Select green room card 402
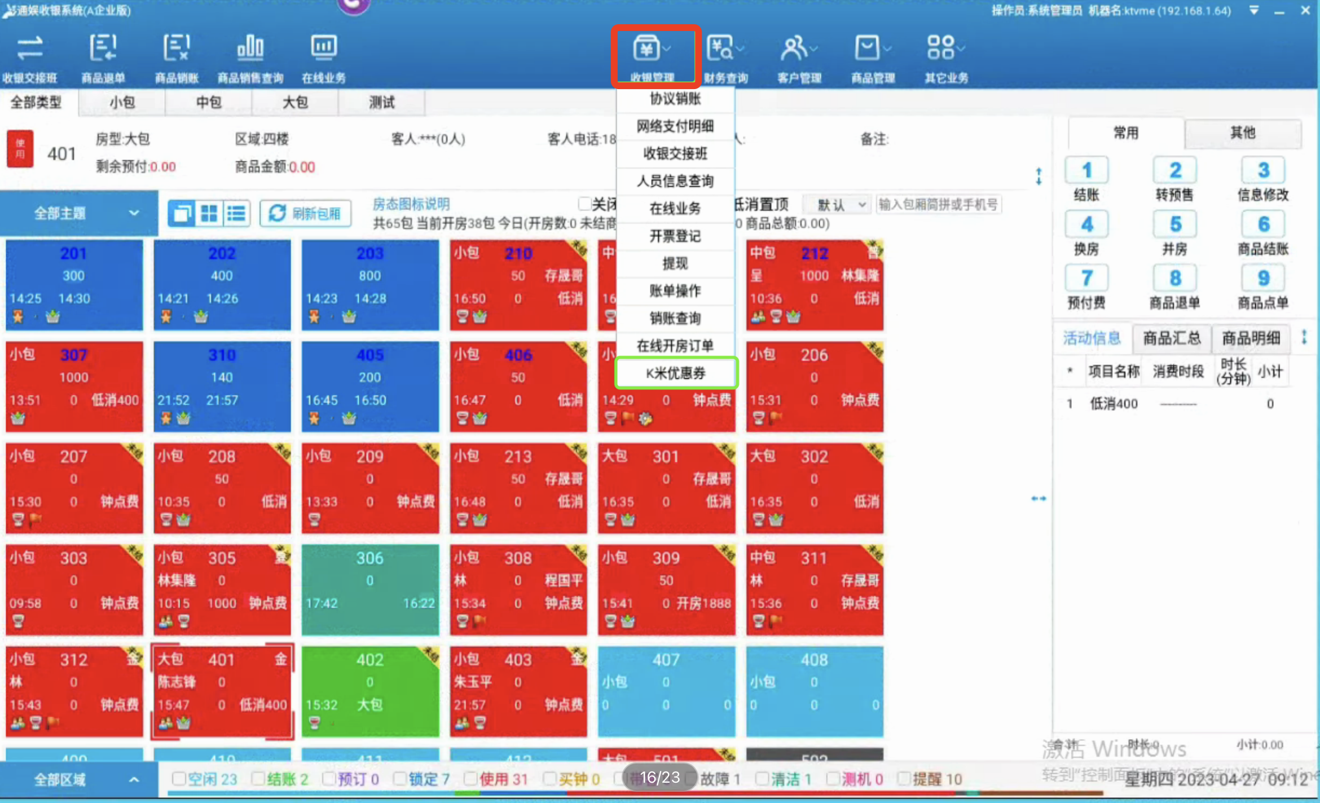This screenshot has width=1320, height=803. click(x=370, y=691)
